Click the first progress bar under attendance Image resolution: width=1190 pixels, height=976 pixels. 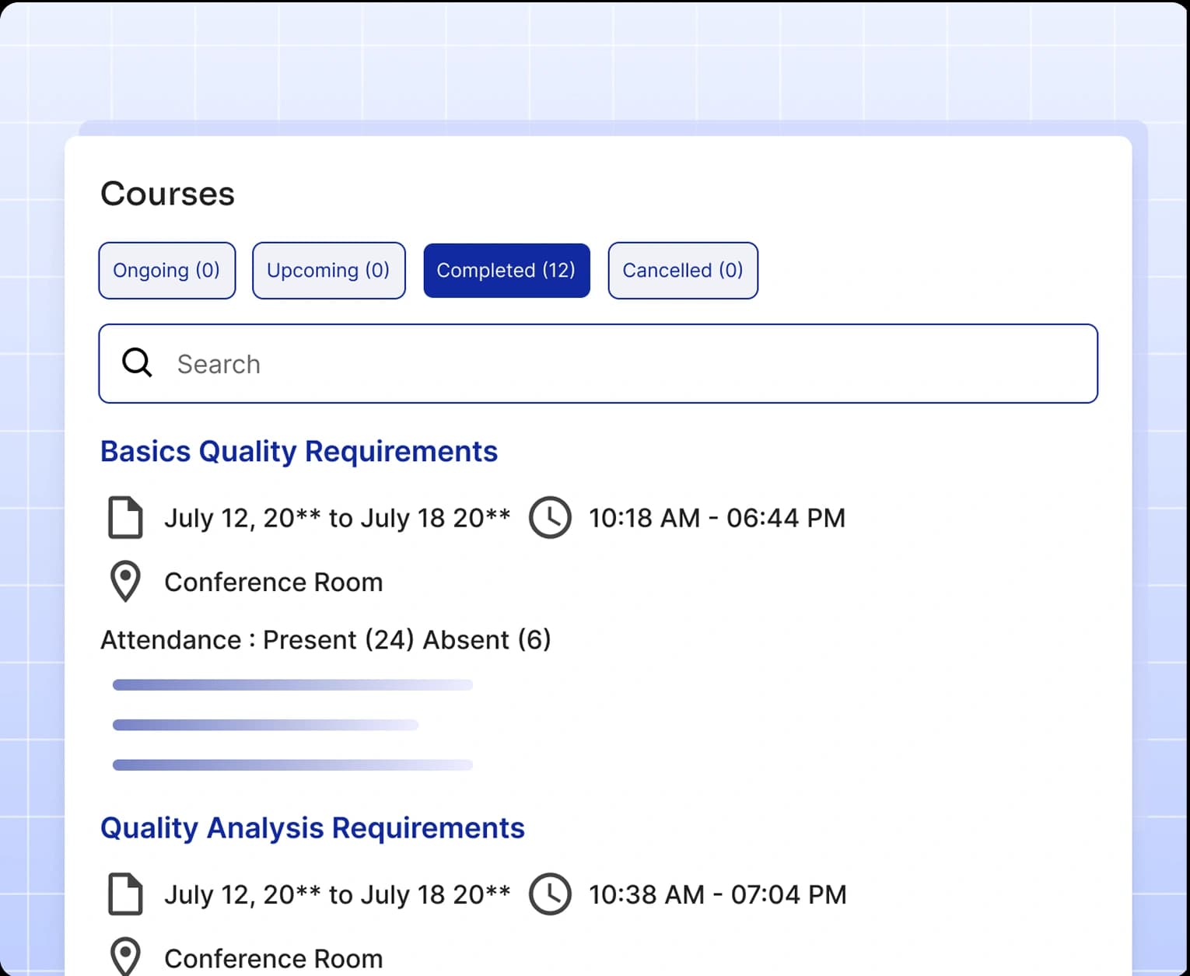tap(293, 684)
